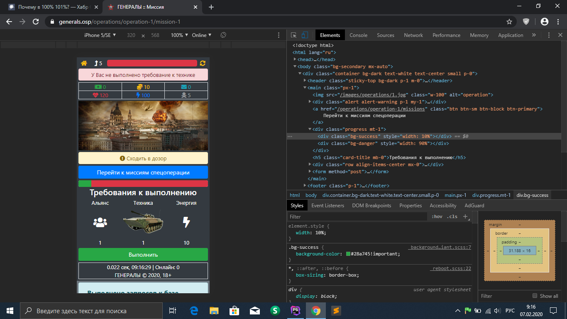Click the styles Filter input field
567x319 pixels.
pos(357,216)
